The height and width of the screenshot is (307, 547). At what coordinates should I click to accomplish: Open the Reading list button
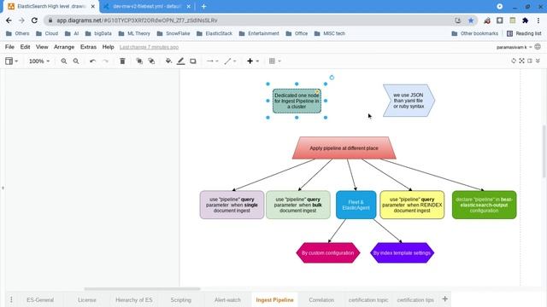[x=524, y=33]
